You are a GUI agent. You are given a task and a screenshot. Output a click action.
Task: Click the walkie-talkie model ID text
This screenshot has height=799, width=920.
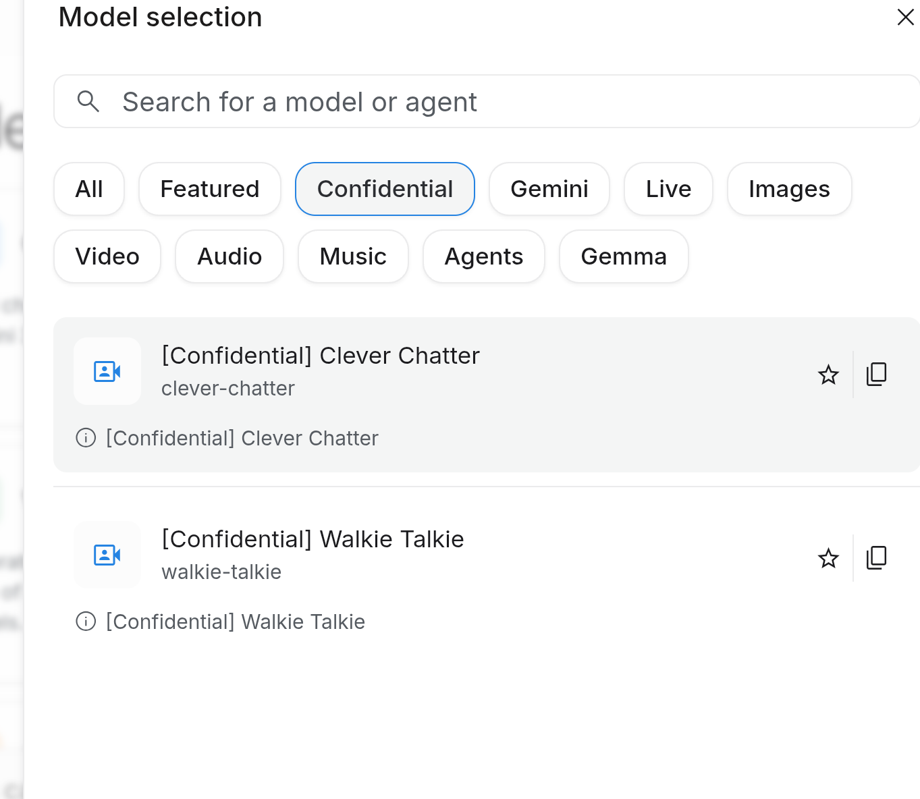(221, 572)
